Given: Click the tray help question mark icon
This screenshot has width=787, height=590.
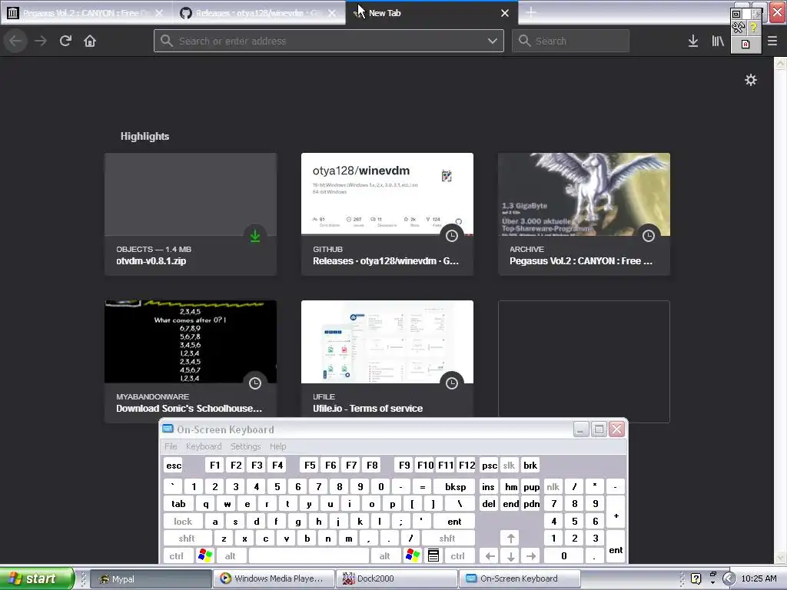Looking at the screenshot, I should (696, 578).
